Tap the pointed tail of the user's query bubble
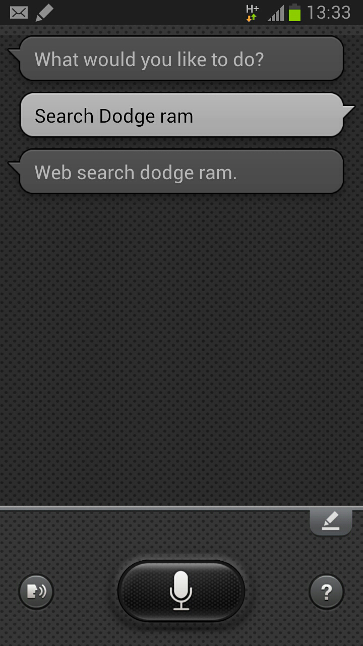363x646 pixels. (x=349, y=110)
